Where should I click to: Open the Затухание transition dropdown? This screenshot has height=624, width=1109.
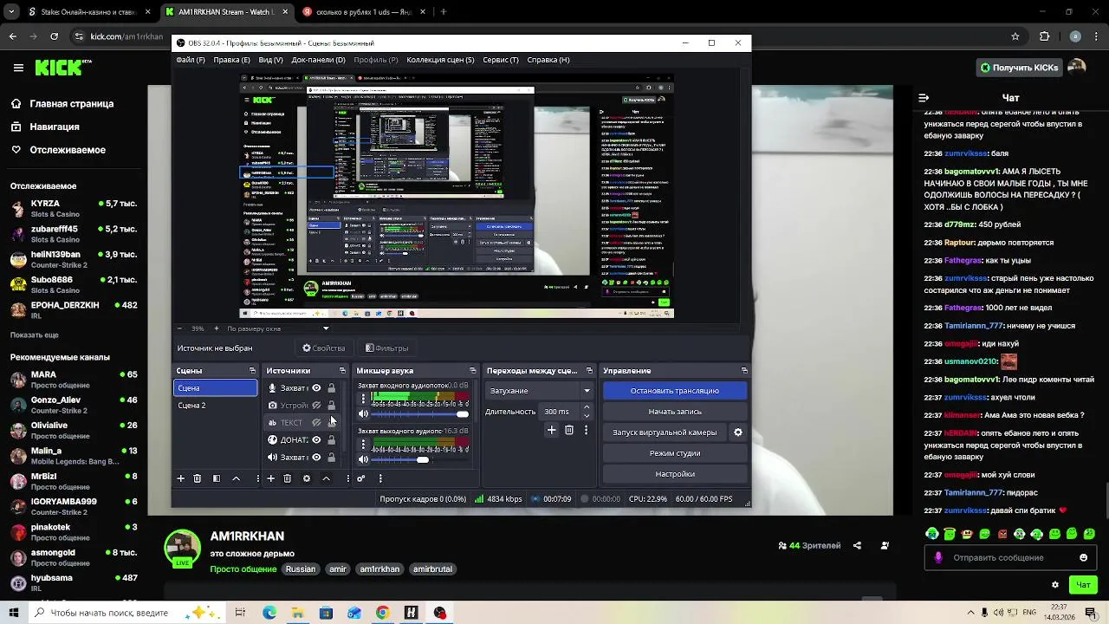(x=540, y=391)
